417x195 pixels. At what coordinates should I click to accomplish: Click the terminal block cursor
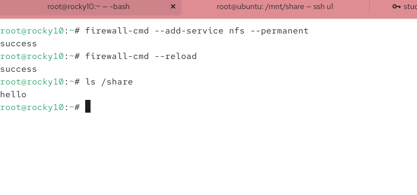click(x=88, y=106)
